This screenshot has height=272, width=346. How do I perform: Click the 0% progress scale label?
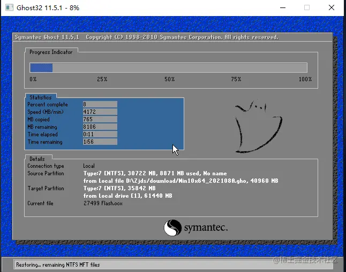point(33,79)
